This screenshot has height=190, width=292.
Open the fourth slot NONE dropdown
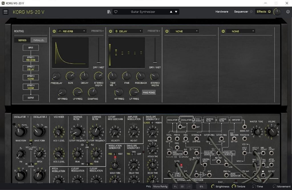(241, 31)
